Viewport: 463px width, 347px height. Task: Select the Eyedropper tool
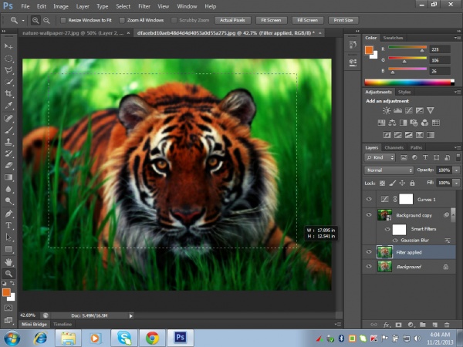tap(8, 104)
